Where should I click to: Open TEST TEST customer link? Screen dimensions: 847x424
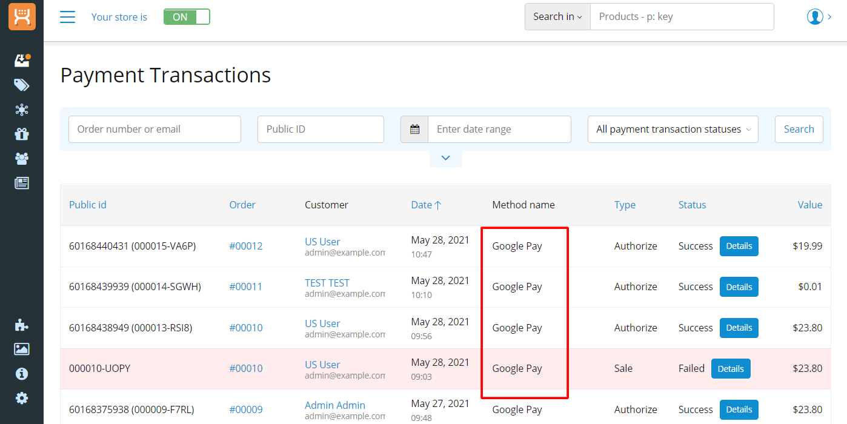pyautogui.click(x=327, y=283)
